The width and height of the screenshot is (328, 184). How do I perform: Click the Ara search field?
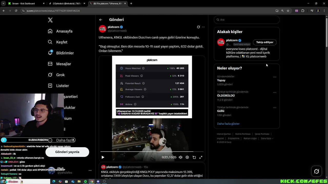(247, 20)
